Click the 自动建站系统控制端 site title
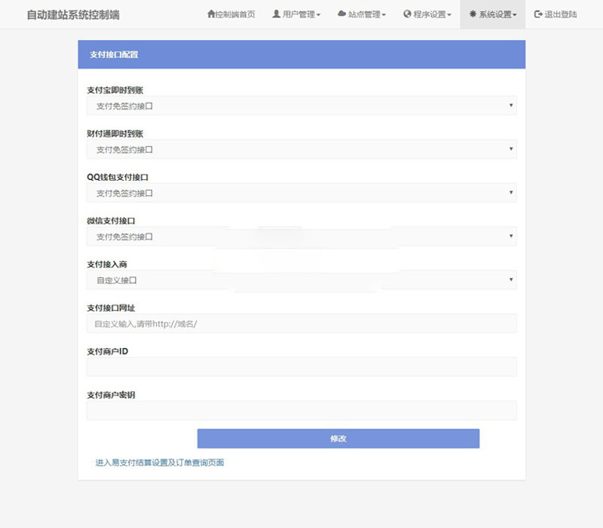603x528 pixels. (73, 14)
